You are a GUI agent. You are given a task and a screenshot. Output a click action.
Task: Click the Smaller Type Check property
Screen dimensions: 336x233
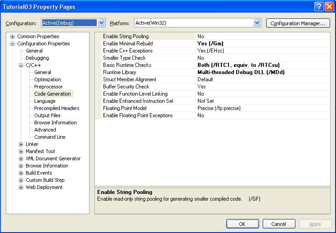point(124,58)
